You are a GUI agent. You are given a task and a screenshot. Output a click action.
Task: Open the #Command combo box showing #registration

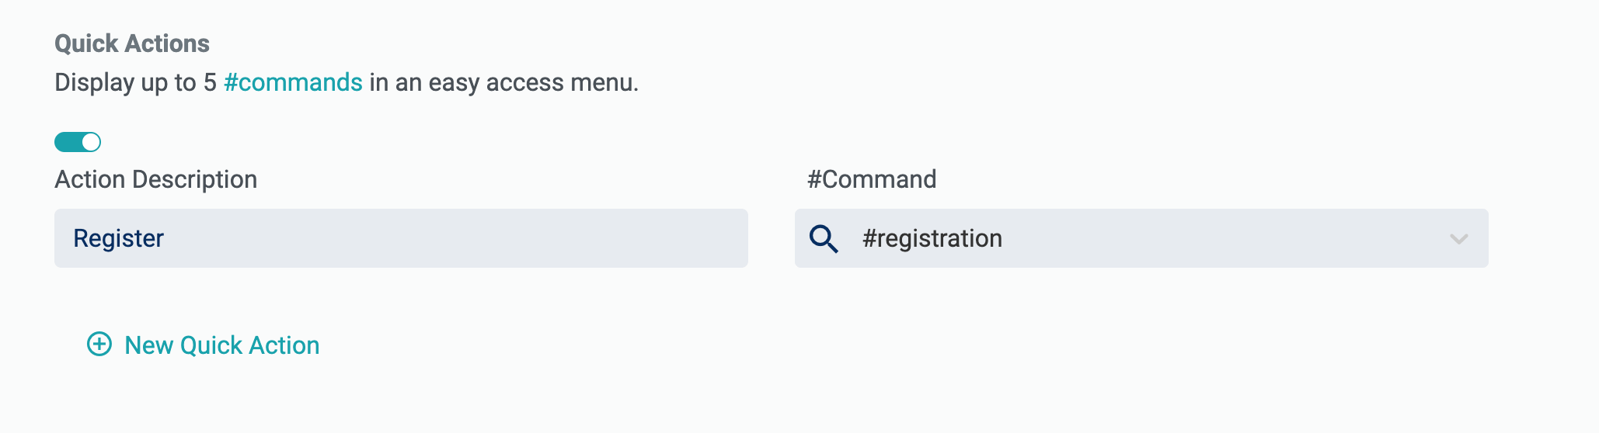pos(1141,238)
